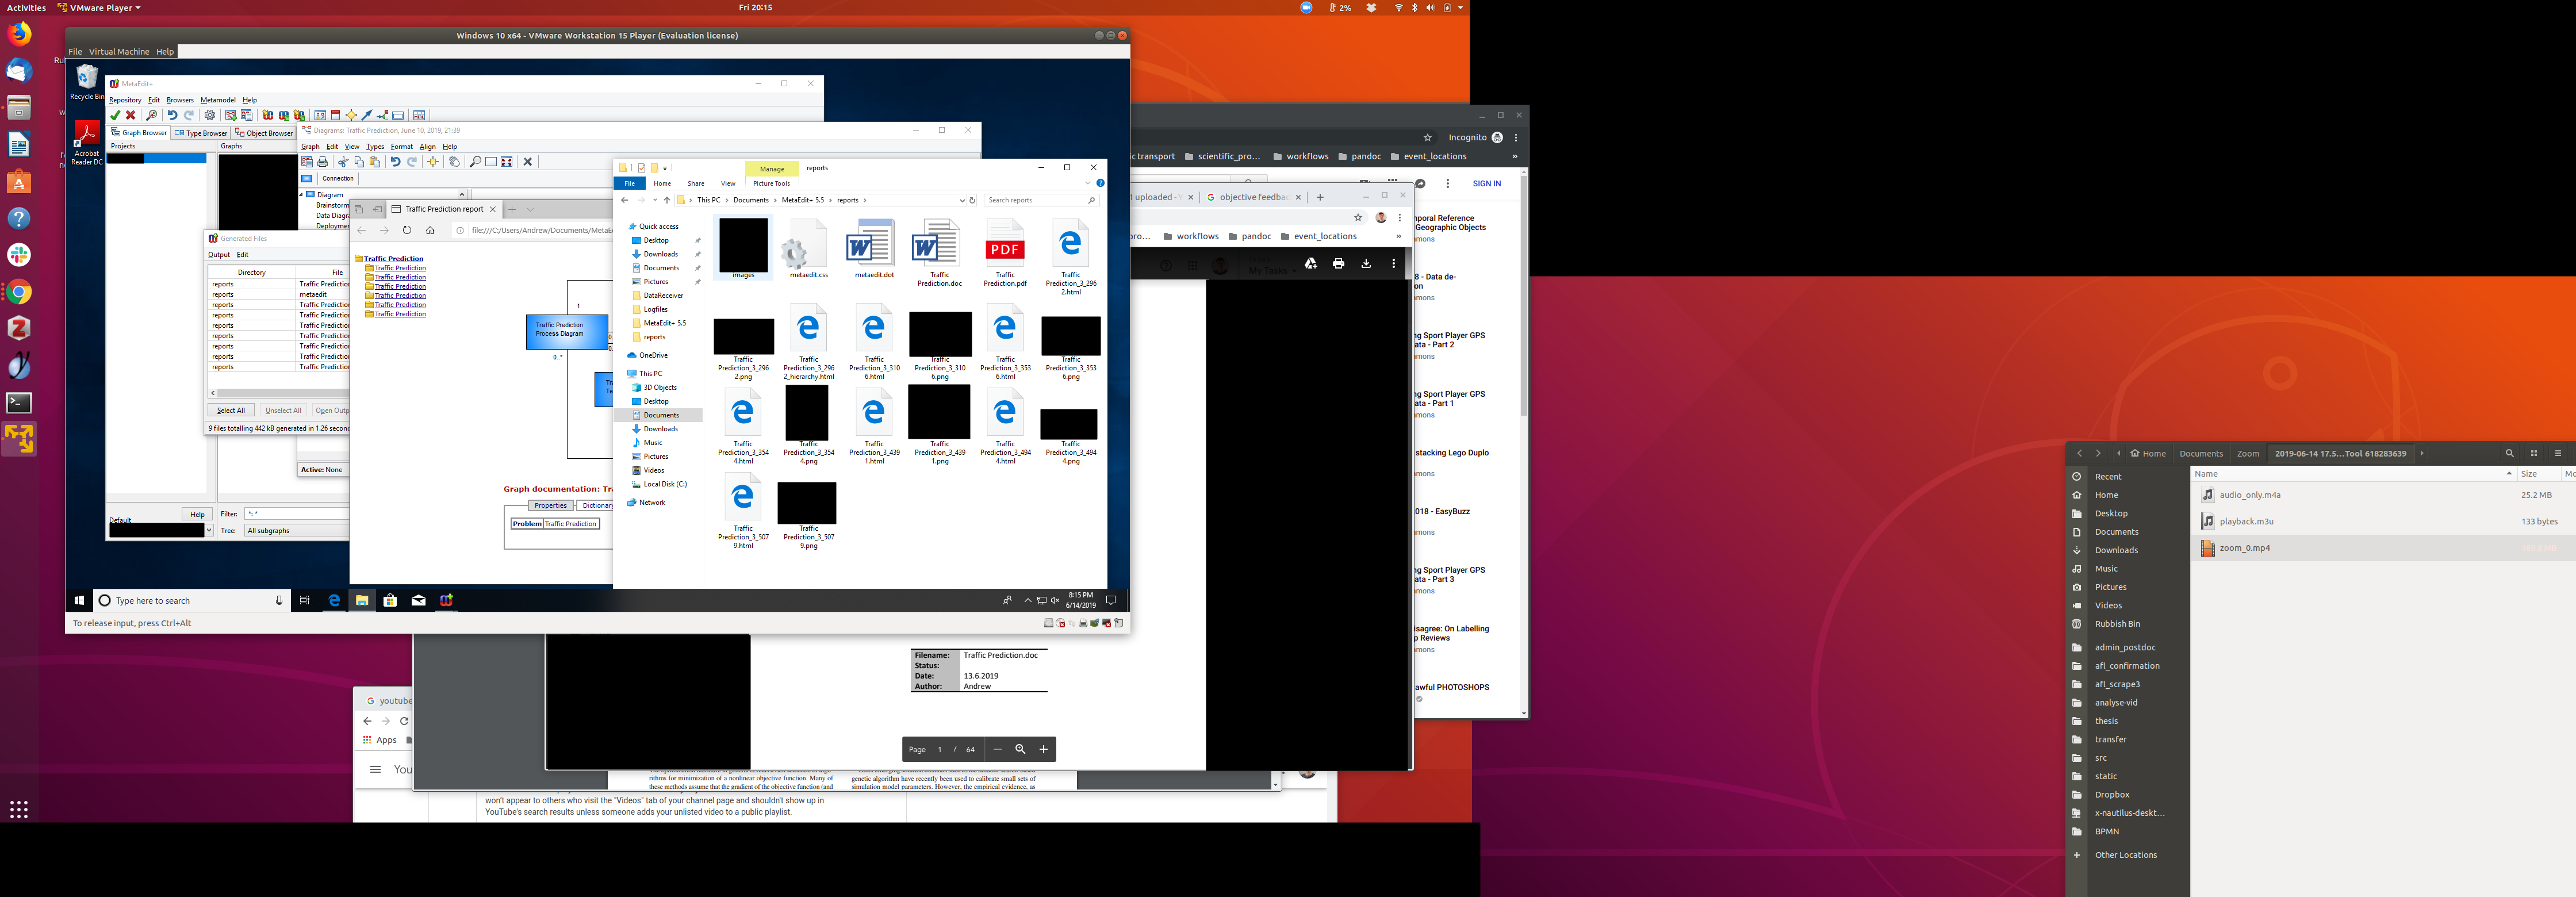
Task: Open Microsoft Store from Windows taskbar
Action: pos(390,600)
